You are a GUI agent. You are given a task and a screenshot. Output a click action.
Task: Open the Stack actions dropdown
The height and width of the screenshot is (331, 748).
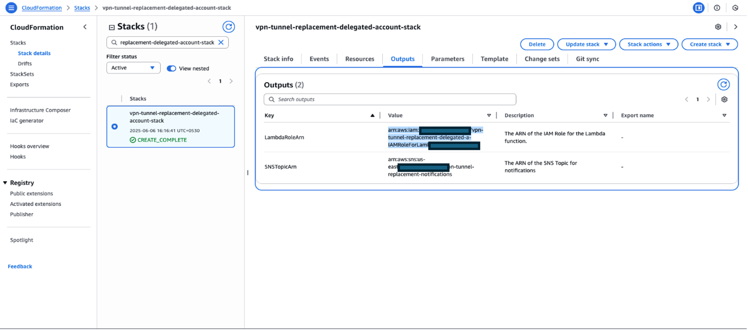648,44
